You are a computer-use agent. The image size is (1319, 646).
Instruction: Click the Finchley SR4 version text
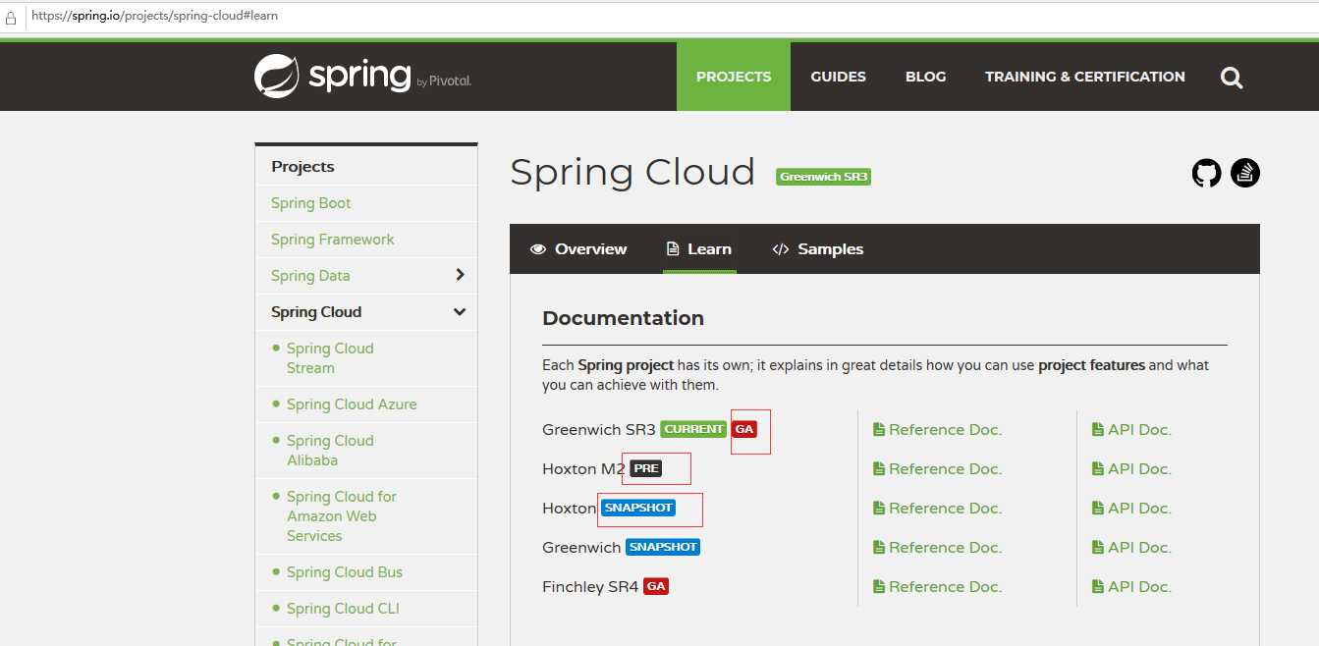590,586
